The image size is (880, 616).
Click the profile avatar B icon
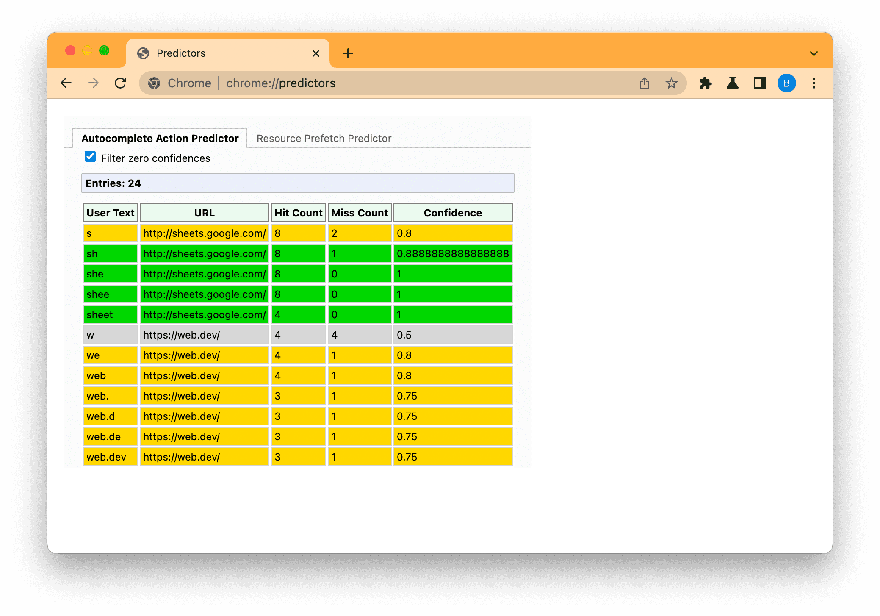point(787,83)
